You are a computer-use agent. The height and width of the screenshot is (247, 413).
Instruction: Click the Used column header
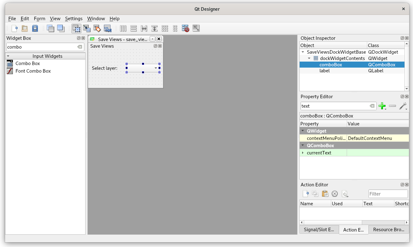(x=347, y=203)
